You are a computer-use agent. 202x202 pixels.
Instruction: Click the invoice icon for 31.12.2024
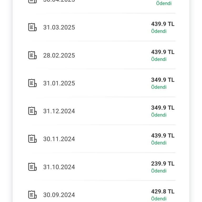tap(32, 111)
